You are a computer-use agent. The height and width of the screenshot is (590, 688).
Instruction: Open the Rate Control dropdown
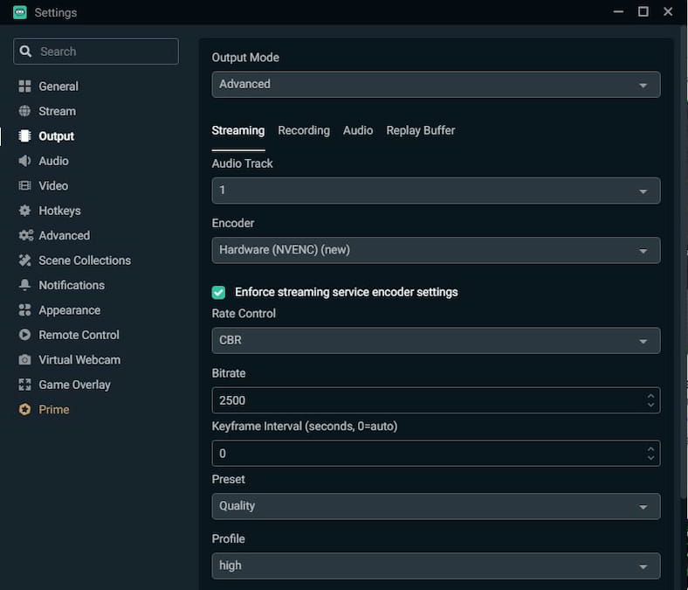coord(436,341)
